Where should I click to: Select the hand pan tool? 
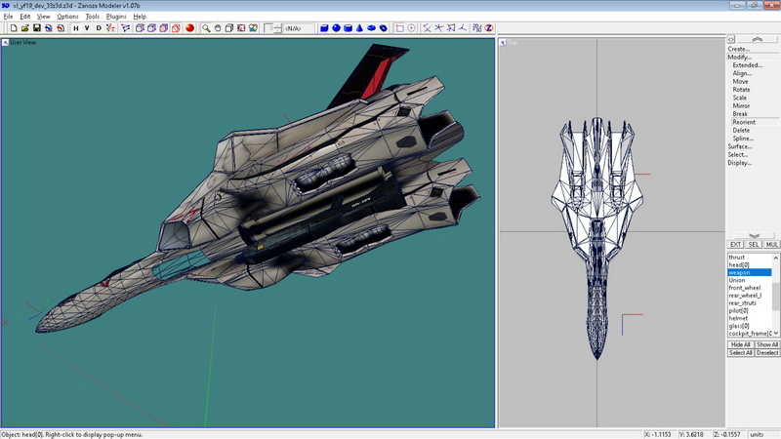click(218, 28)
